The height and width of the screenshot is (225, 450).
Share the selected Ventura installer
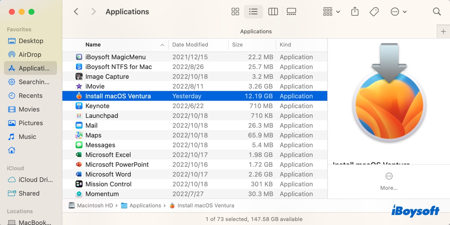[355, 12]
